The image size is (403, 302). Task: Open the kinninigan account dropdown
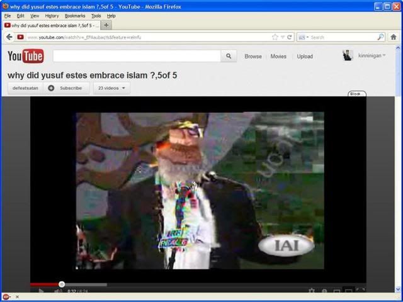(372, 55)
